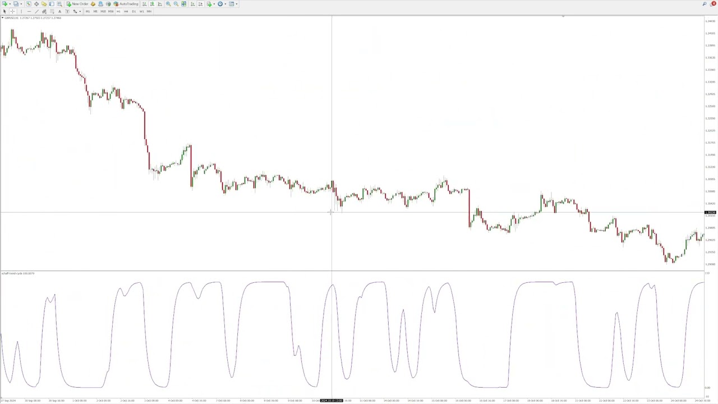Switch chart to M15 timeframe

tap(103, 11)
